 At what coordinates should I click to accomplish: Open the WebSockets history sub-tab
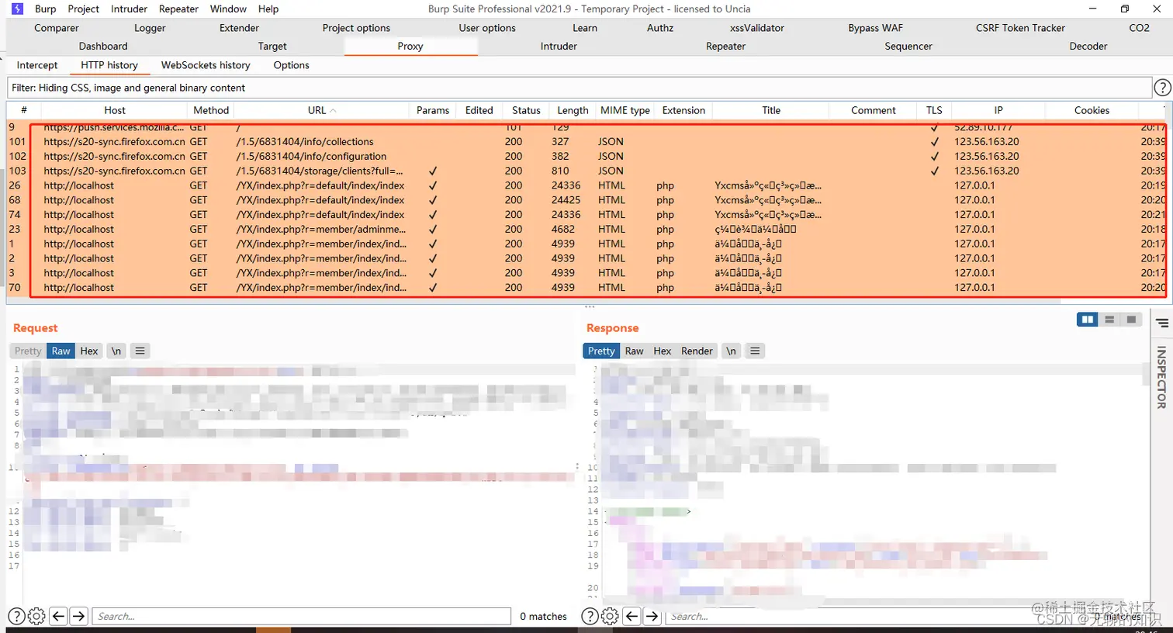coord(206,65)
